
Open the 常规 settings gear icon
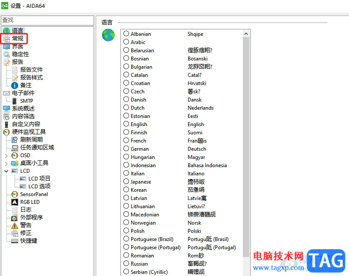(x=6, y=39)
